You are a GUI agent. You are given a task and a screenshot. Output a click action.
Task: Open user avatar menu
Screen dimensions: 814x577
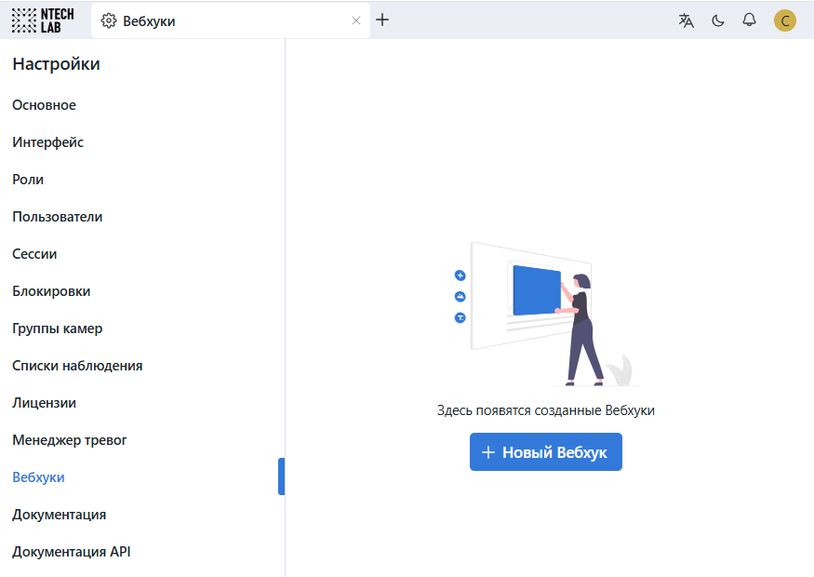pos(785,20)
